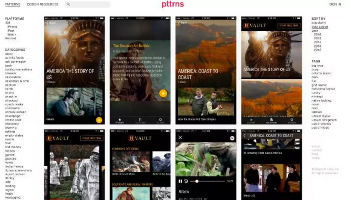Select the unusual navigation tag
Viewport: 351px width, 208px height.
324,120
